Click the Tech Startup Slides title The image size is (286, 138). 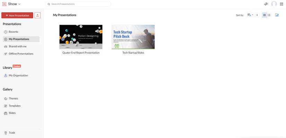pos(133,53)
